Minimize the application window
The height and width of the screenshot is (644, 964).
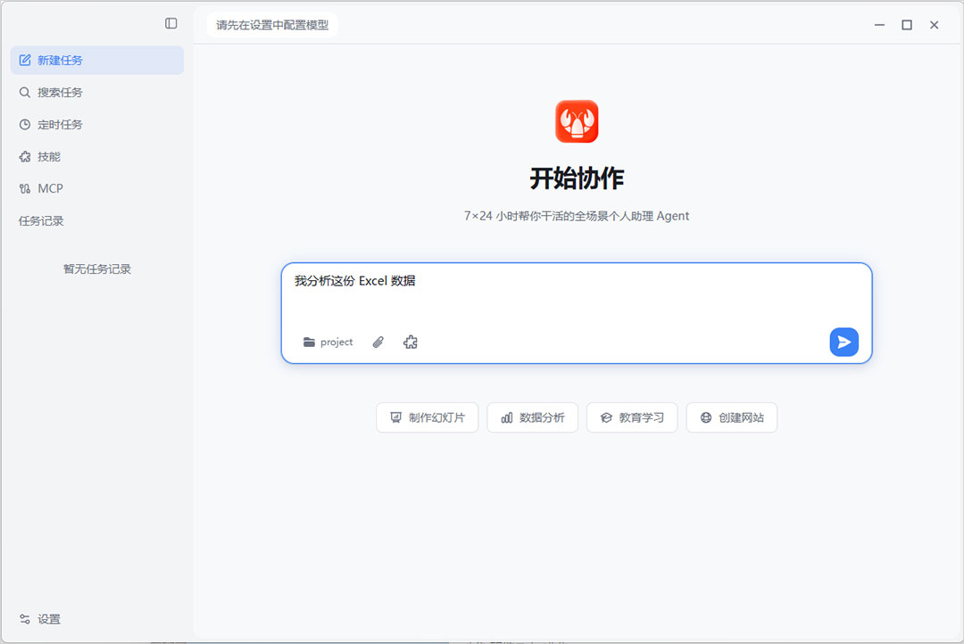tap(880, 25)
